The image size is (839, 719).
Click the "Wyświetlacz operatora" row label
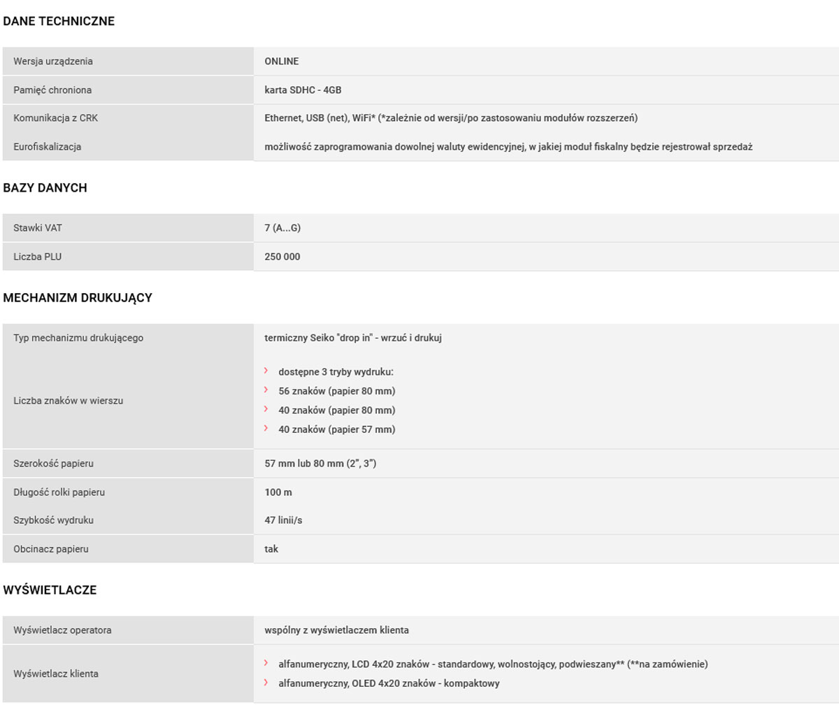click(62, 630)
